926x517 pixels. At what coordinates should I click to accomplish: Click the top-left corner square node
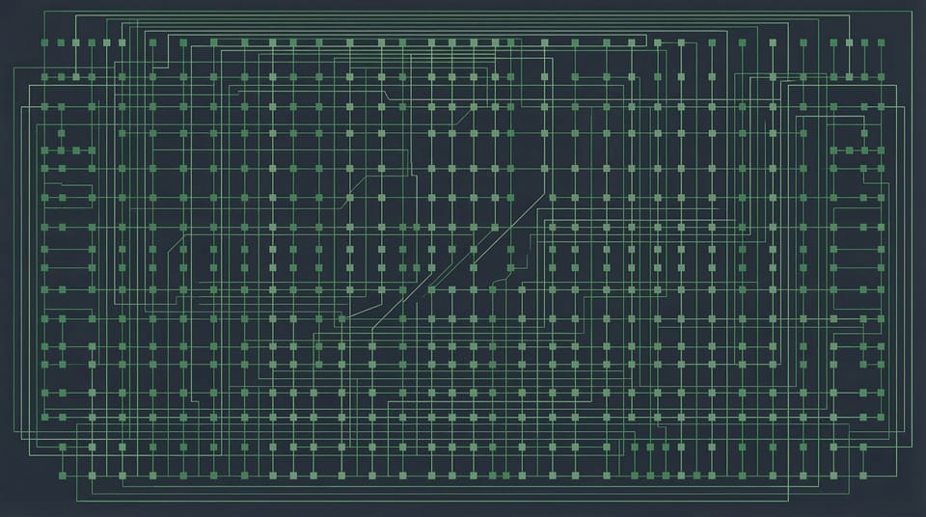pos(45,42)
